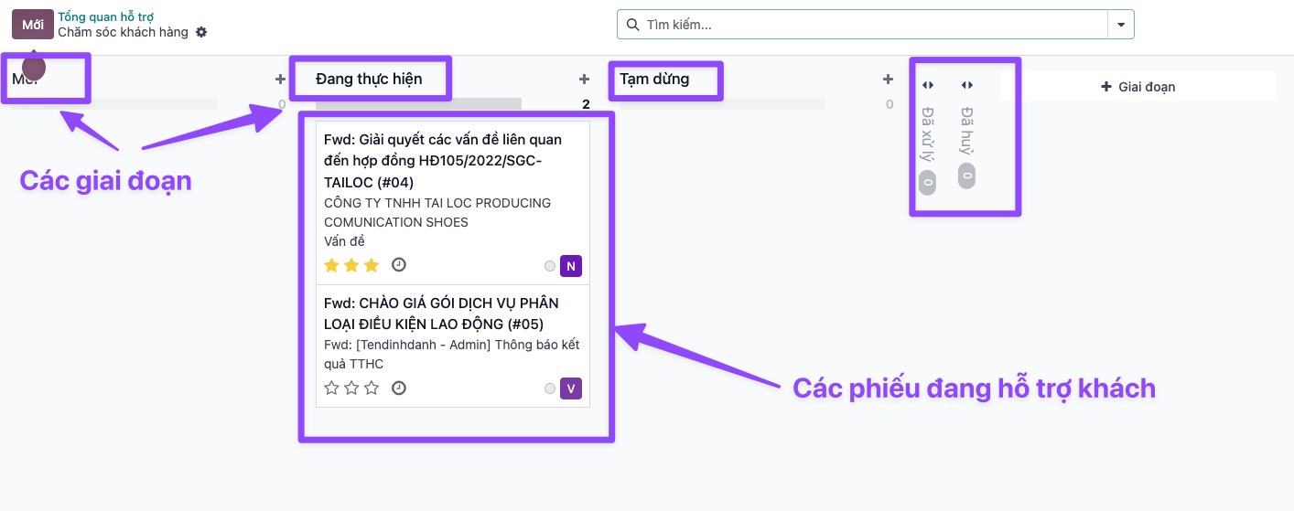Click the clock activity icon on ticket #04
The image size is (1294, 511).
pos(399,265)
